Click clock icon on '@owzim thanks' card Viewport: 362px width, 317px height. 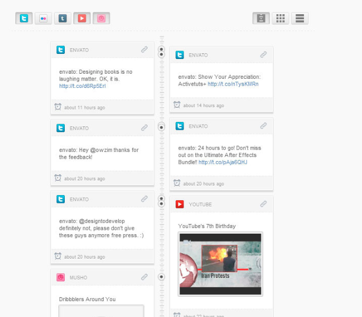58,178
